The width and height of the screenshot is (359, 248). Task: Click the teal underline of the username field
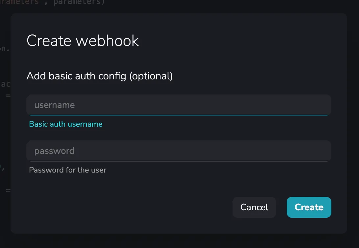pyautogui.click(x=179, y=115)
